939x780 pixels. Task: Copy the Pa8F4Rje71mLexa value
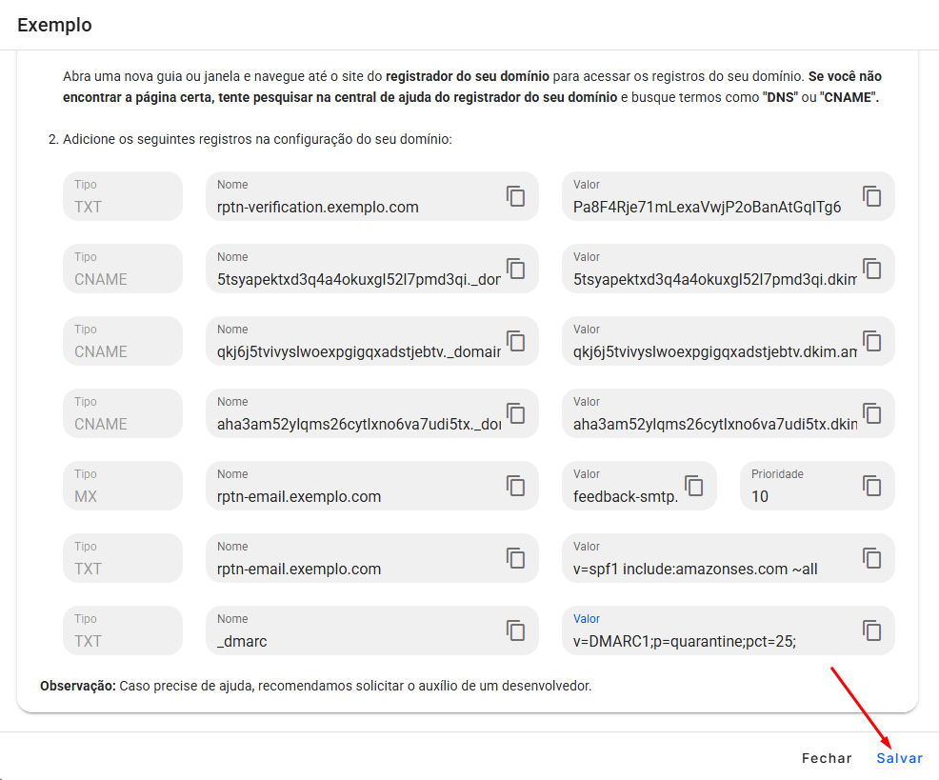872,196
